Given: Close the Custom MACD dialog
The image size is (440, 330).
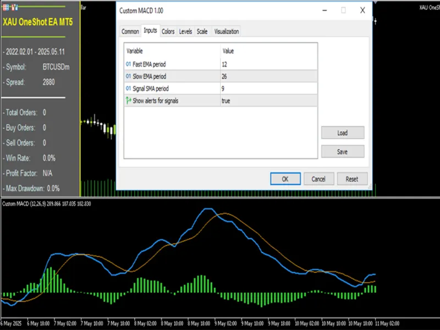Looking at the screenshot, I should pyautogui.click(x=362, y=10).
